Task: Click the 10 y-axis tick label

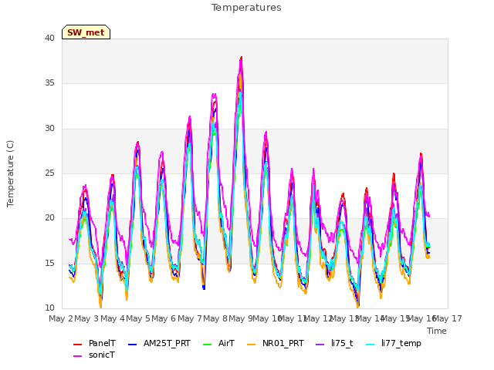Action: pyautogui.click(x=49, y=308)
